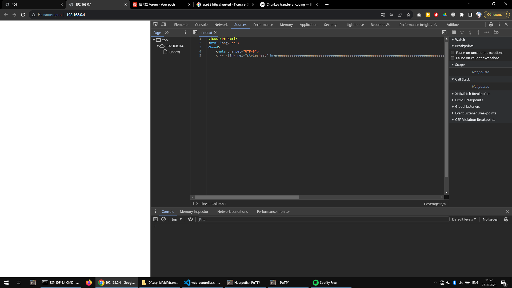Screen dimensions: 512x288
Task: Reload the page
Action: (x=23, y=15)
